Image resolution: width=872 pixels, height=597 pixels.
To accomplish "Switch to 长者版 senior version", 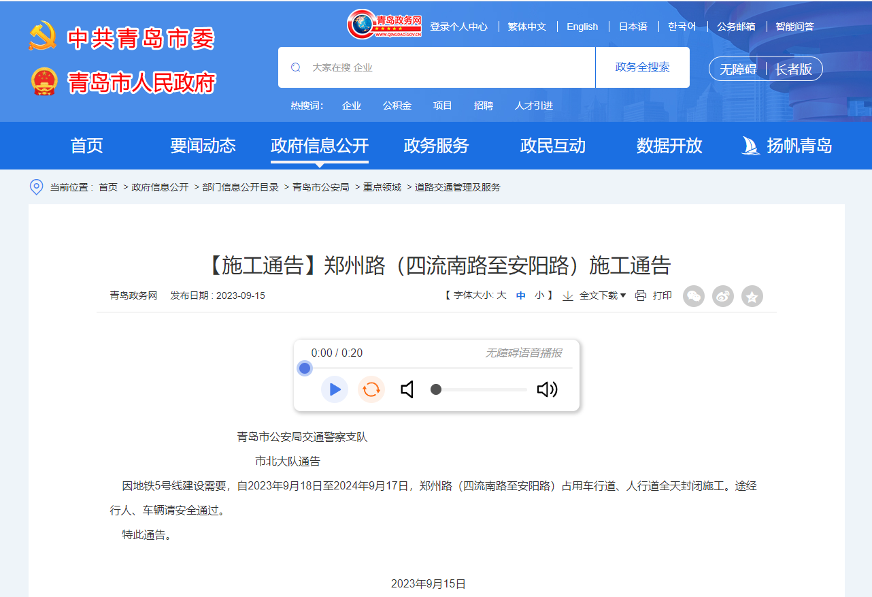I will coord(794,69).
